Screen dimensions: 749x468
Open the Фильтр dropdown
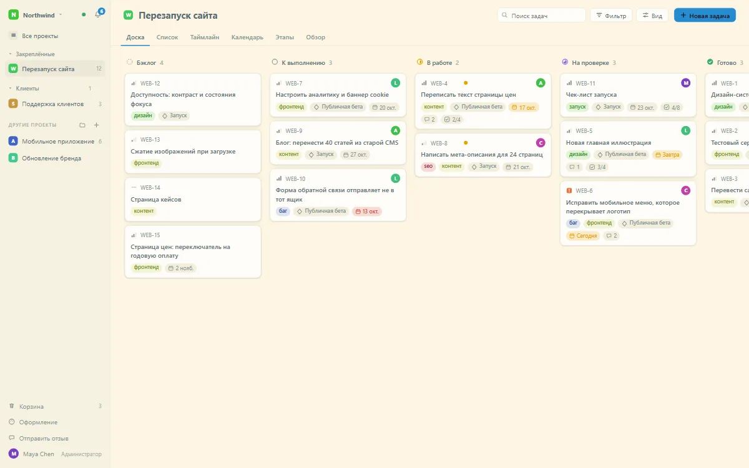click(611, 16)
